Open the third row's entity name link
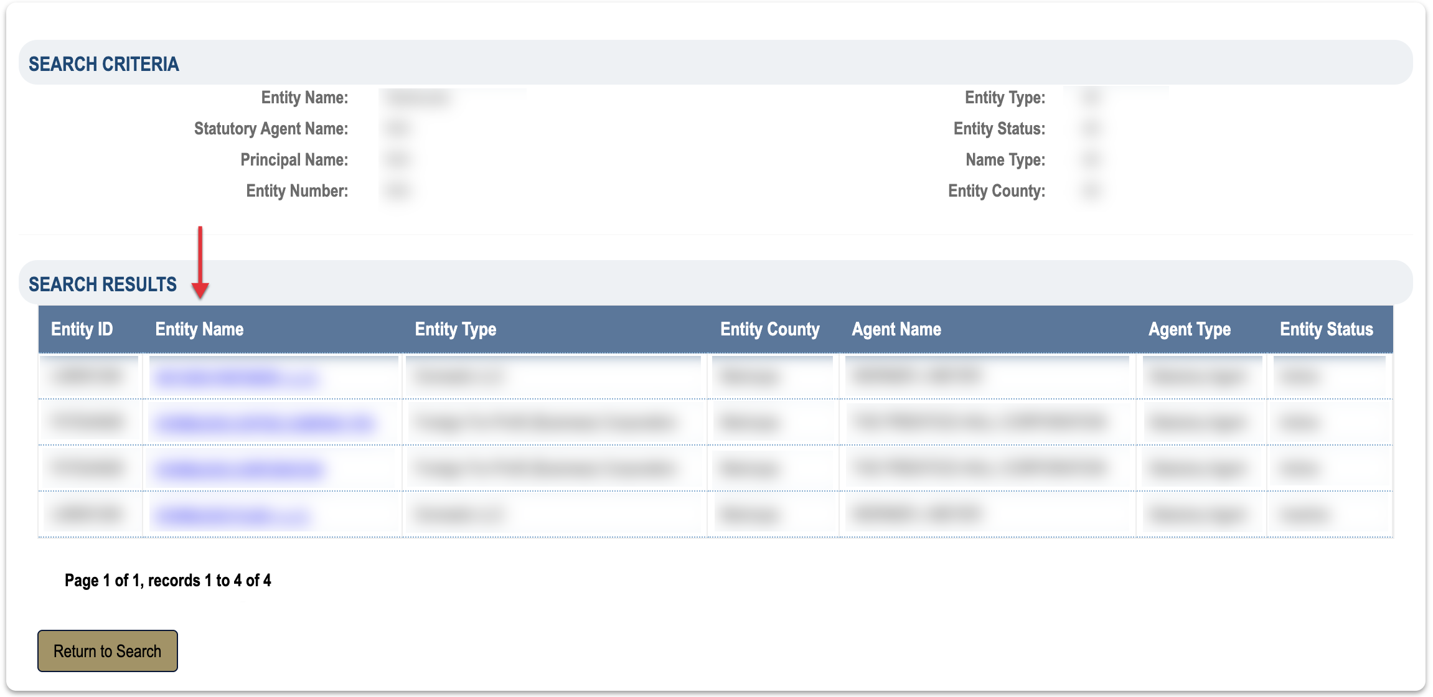The image size is (1433, 697). 239,469
